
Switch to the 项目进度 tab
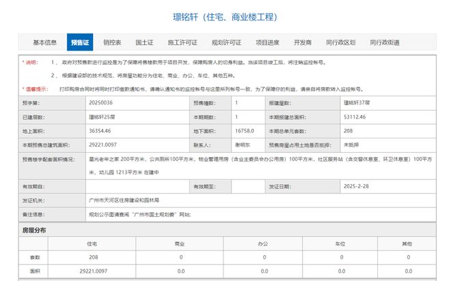pyautogui.click(x=267, y=42)
